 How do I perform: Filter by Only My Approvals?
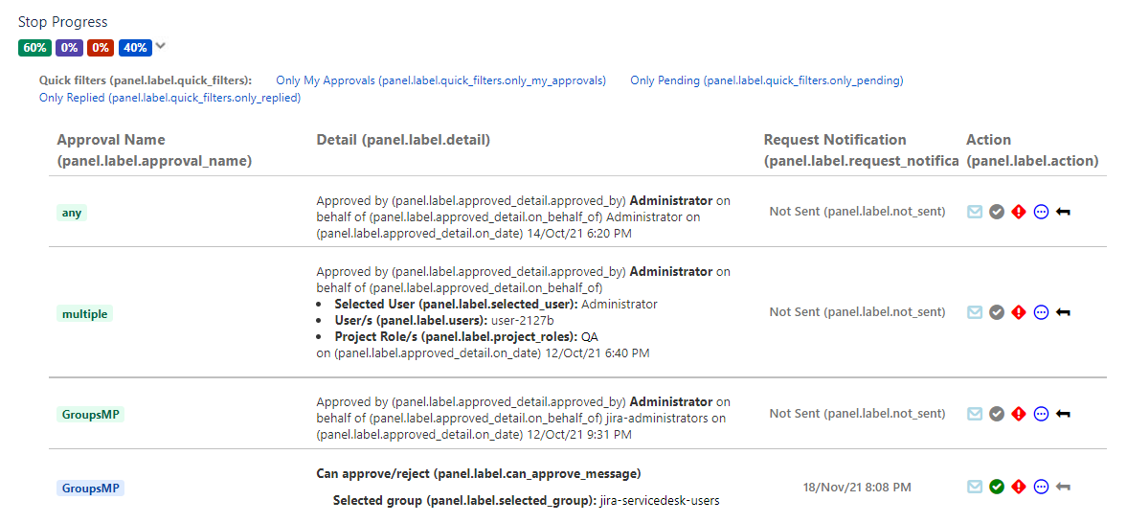pos(440,80)
